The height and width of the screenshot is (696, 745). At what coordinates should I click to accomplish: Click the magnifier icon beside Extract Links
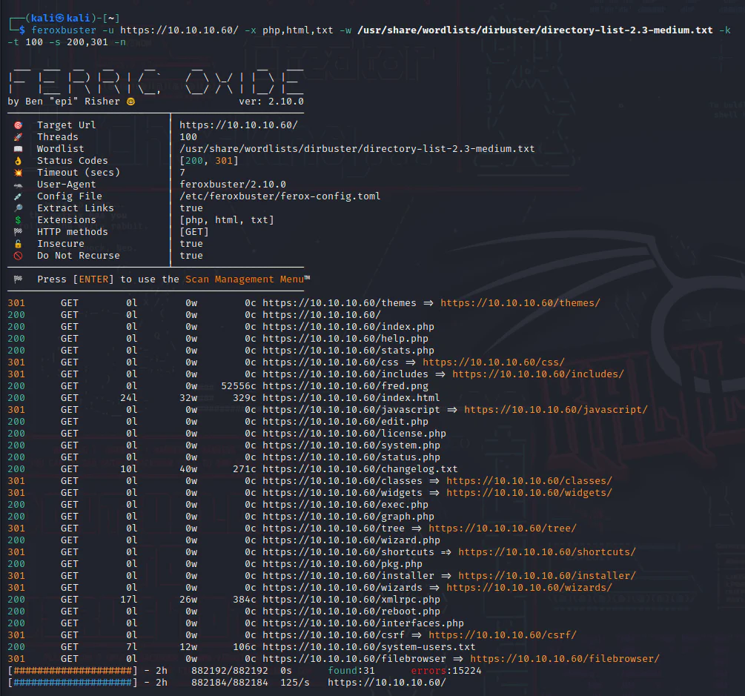[18, 208]
